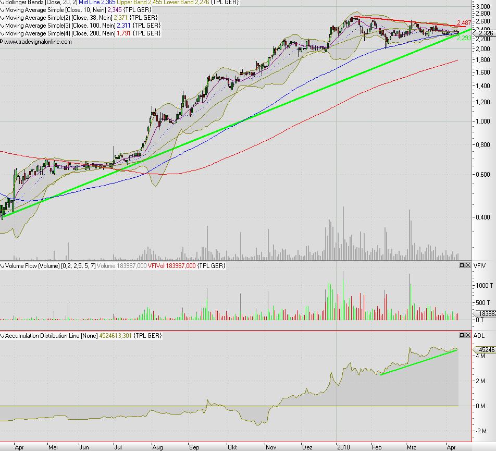
Task: Maximize the Accumulation Distribution Line panel
Action: [x=462, y=335]
